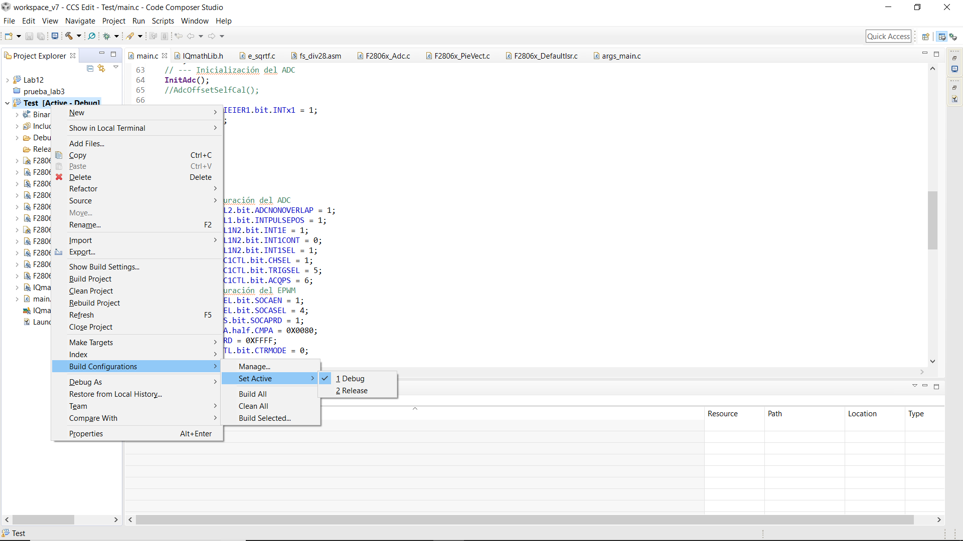Open the Project Explorer view menu chevron
The height and width of the screenshot is (541, 963).
coord(115,67)
